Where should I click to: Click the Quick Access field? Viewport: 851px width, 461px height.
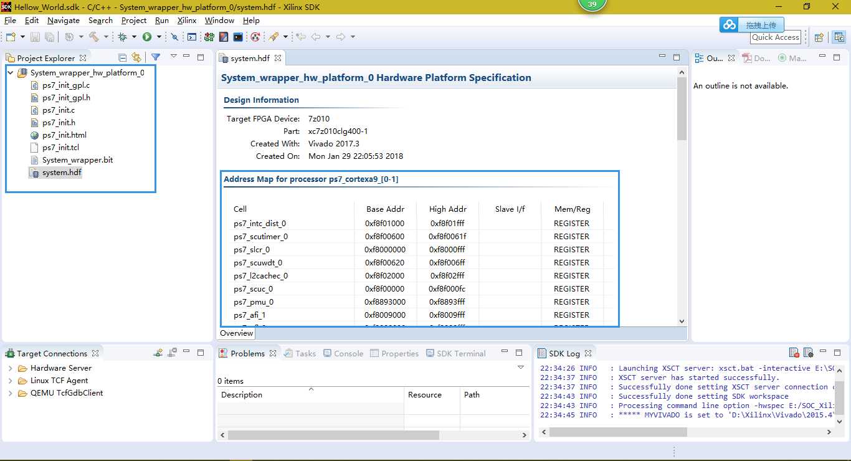(775, 37)
